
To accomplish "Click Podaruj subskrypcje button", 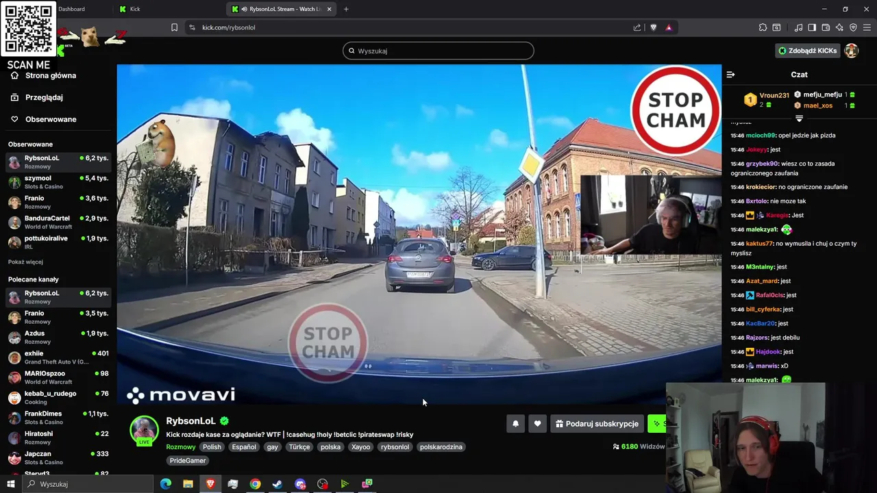I will [x=597, y=424].
